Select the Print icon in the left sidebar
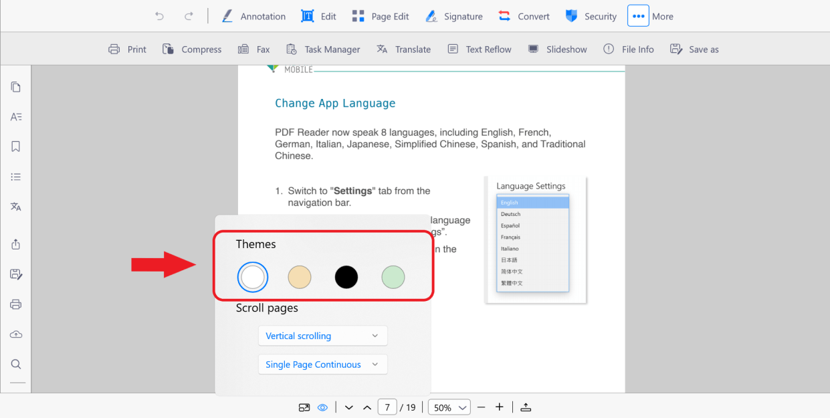 click(x=16, y=304)
